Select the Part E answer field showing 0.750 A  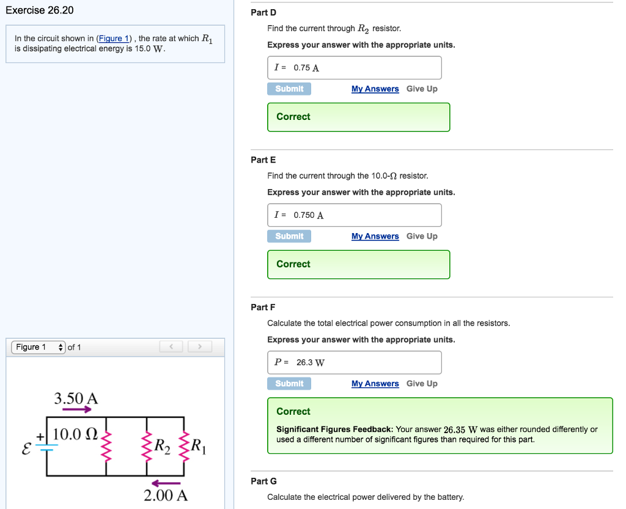coord(354,215)
